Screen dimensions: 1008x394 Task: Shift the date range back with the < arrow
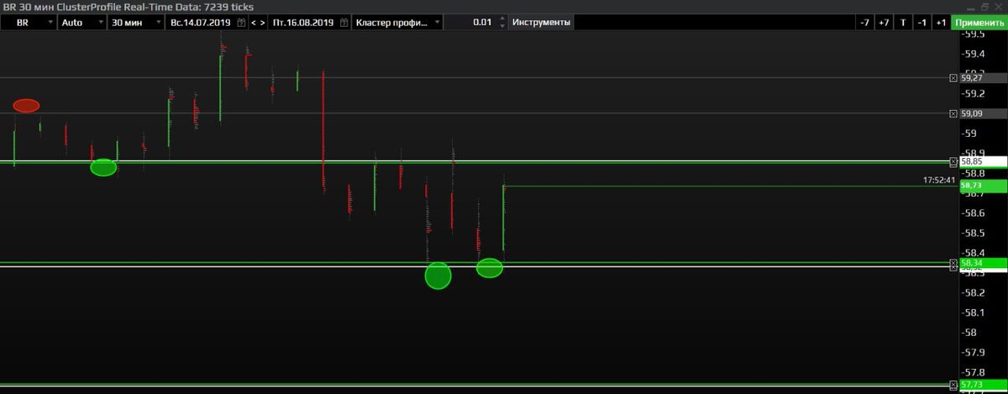[x=253, y=22]
